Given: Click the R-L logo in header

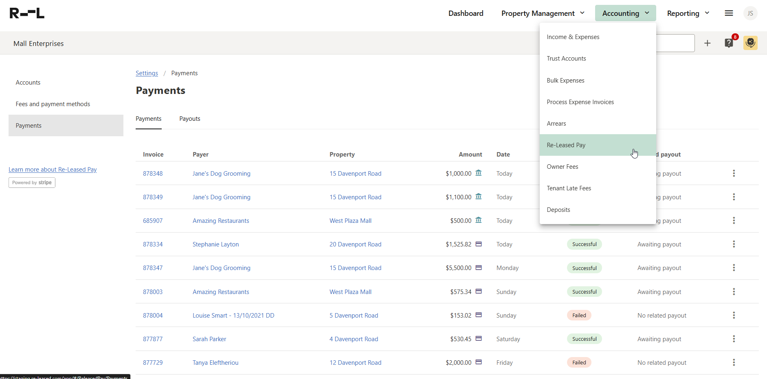Looking at the screenshot, I should coord(27,13).
